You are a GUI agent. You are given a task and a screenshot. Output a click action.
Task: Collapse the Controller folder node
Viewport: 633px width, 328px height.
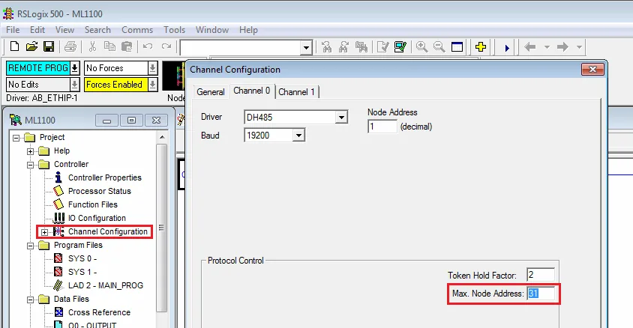click(30, 165)
